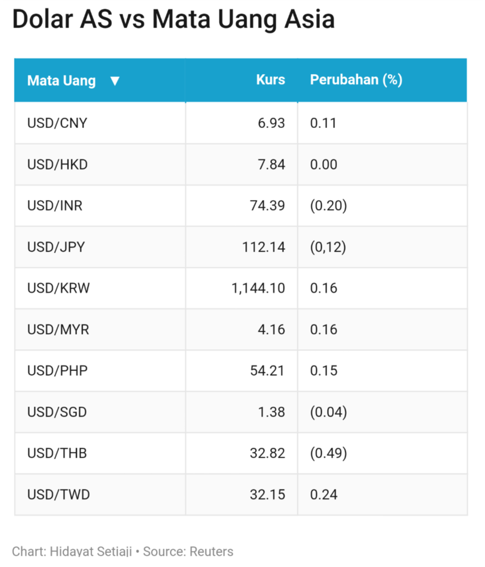
Task: Select the USD/PHP currency cell
Action: [58, 371]
